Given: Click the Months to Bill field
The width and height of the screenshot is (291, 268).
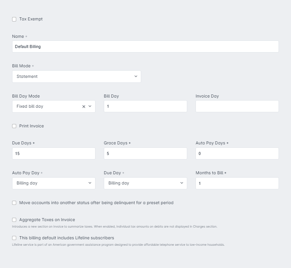Looking at the screenshot, I should (x=237, y=183).
